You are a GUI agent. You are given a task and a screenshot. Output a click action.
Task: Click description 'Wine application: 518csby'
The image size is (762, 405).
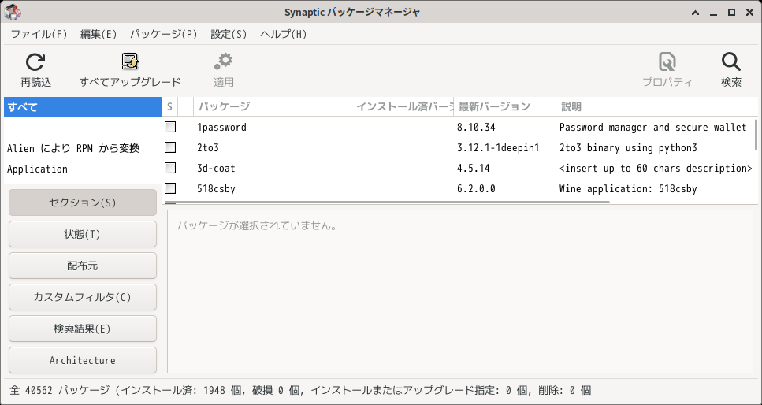click(628, 188)
